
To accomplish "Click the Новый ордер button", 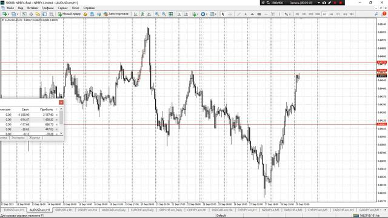I will coord(69,14).
